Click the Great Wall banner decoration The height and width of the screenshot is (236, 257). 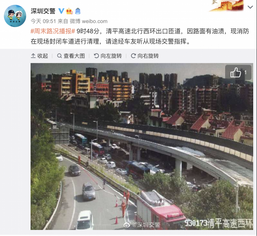click(x=226, y=6)
